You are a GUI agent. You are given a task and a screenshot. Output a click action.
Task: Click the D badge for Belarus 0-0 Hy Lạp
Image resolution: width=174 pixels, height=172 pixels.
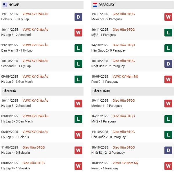pos(78,17)
